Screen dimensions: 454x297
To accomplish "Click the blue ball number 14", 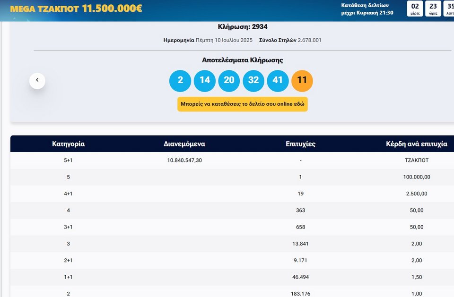I will 205,81.
